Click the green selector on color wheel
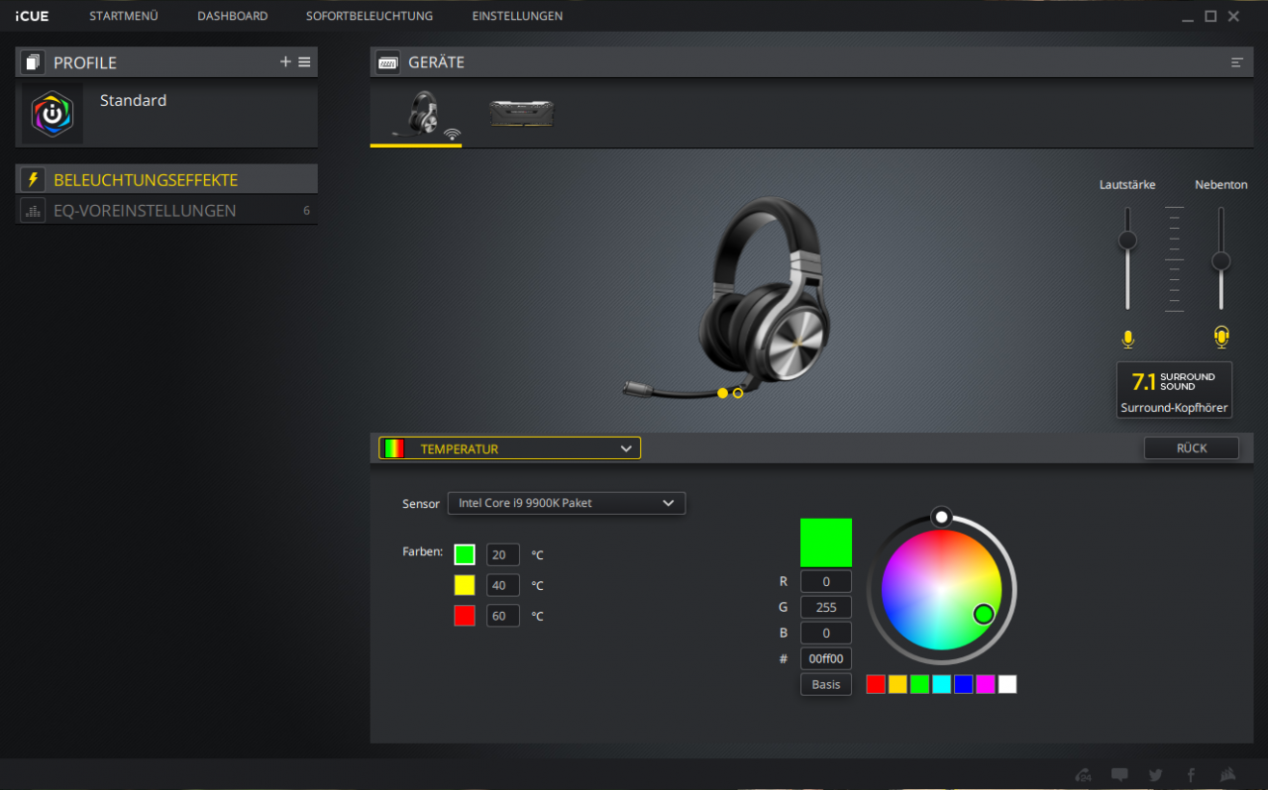 point(984,615)
